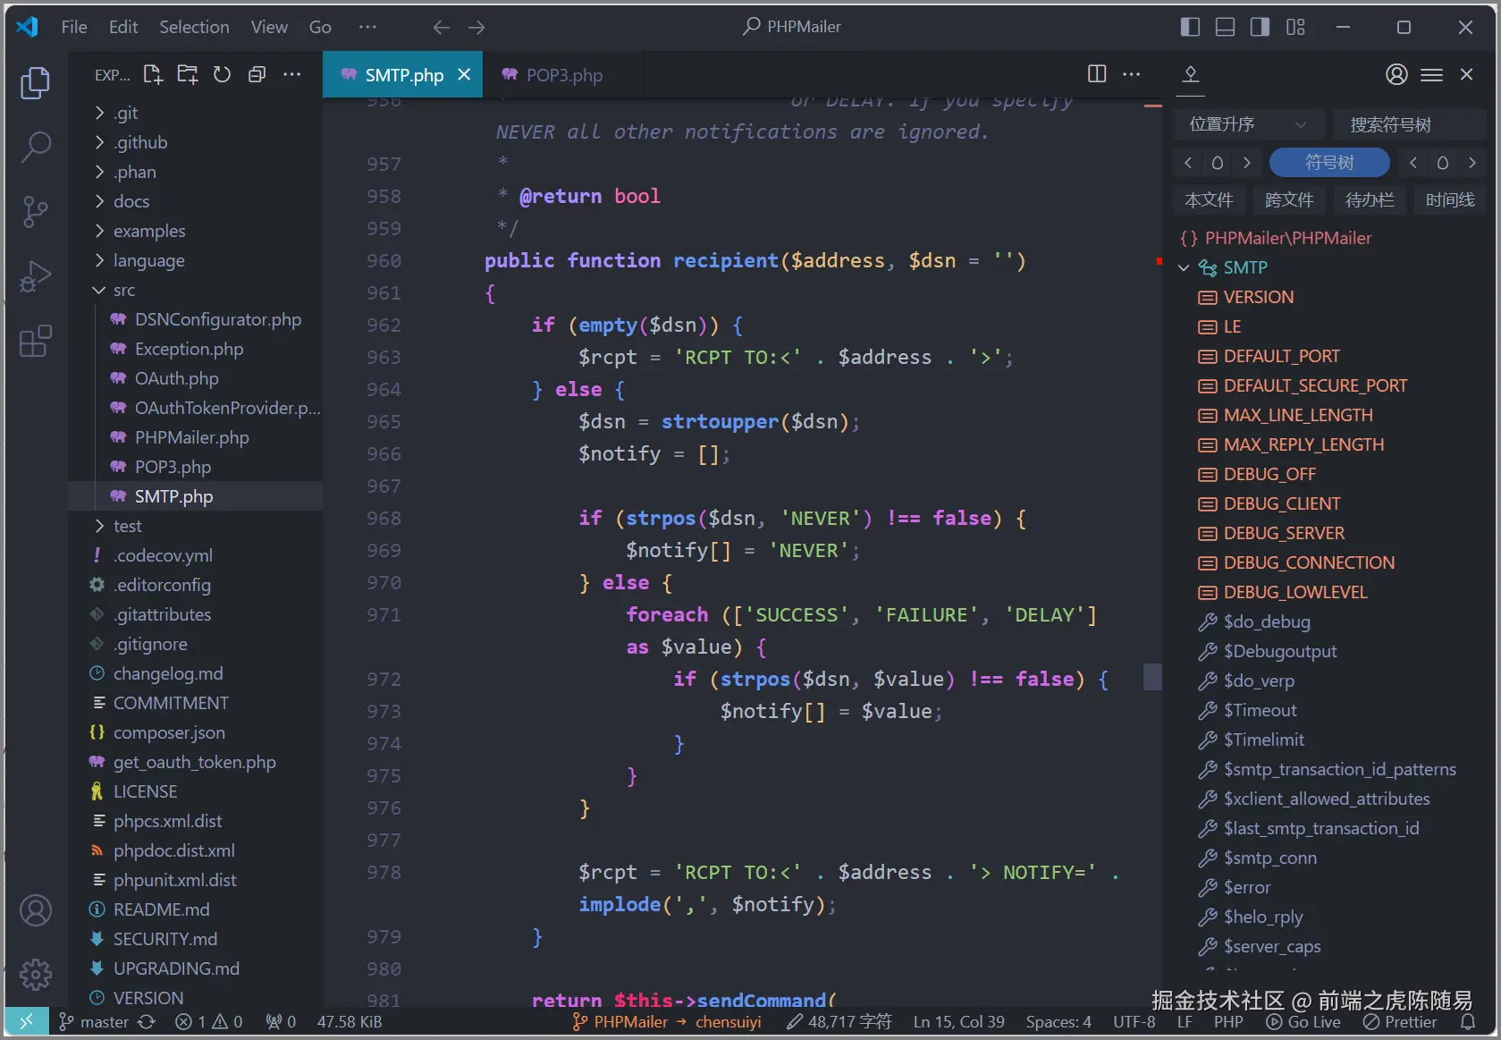1501x1040 pixels.
Task: Open notifications via the bell icon
Action: tap(1467, 1021)
